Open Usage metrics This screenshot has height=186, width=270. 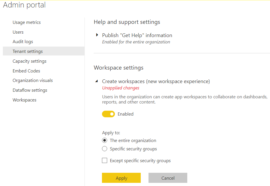(x=27, y=22)
